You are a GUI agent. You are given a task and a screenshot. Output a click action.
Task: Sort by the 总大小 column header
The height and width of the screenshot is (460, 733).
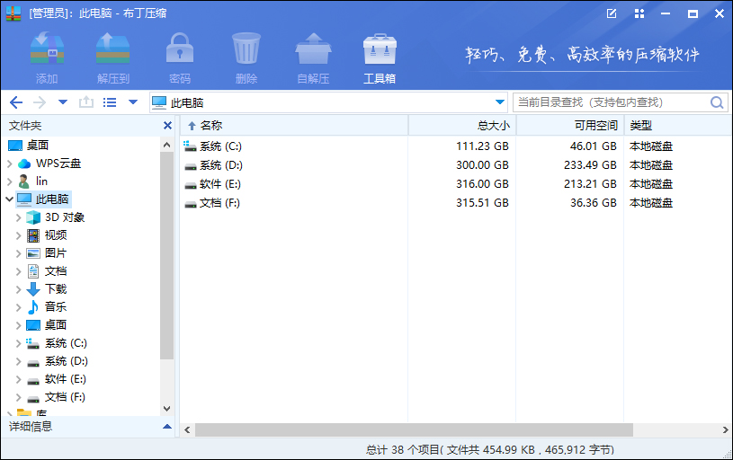(x=462, y=125)
